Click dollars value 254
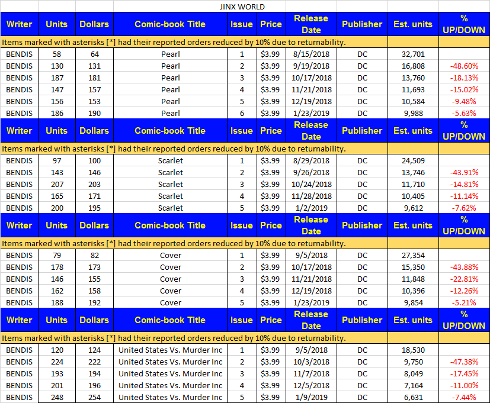This screenshot has width=490, height=403. click(x=94, y=398)
